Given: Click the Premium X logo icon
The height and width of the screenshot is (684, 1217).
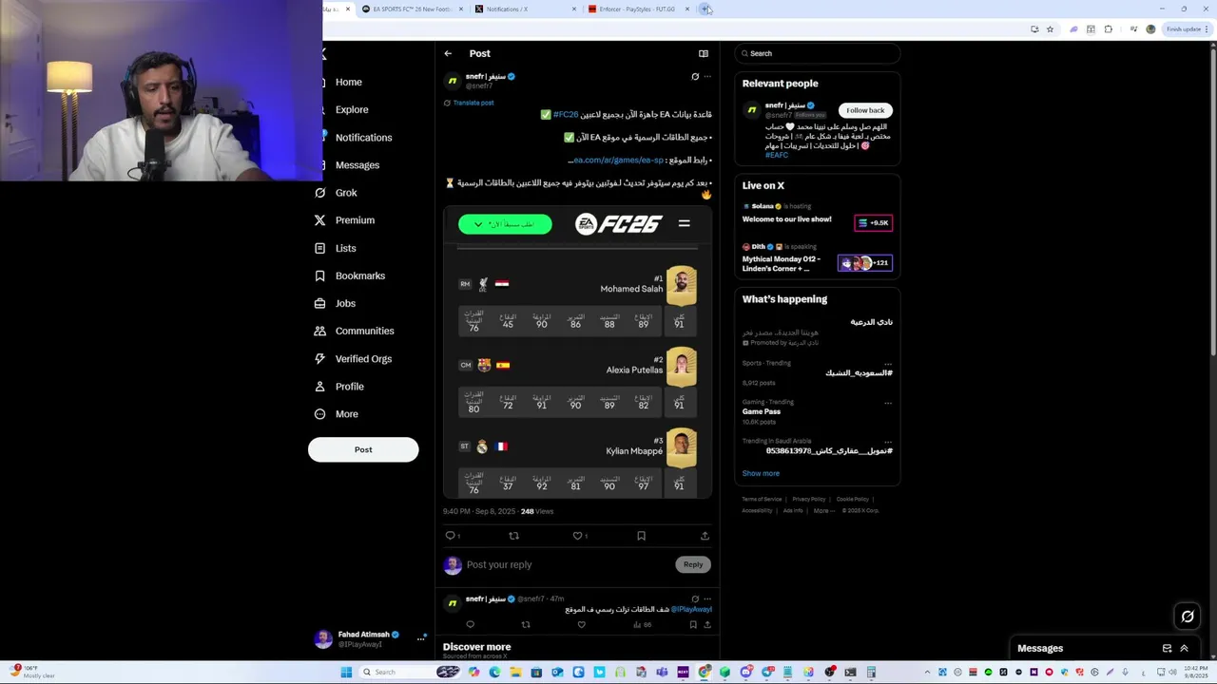Looking at the screenshot, I should [x=320, y=220].
